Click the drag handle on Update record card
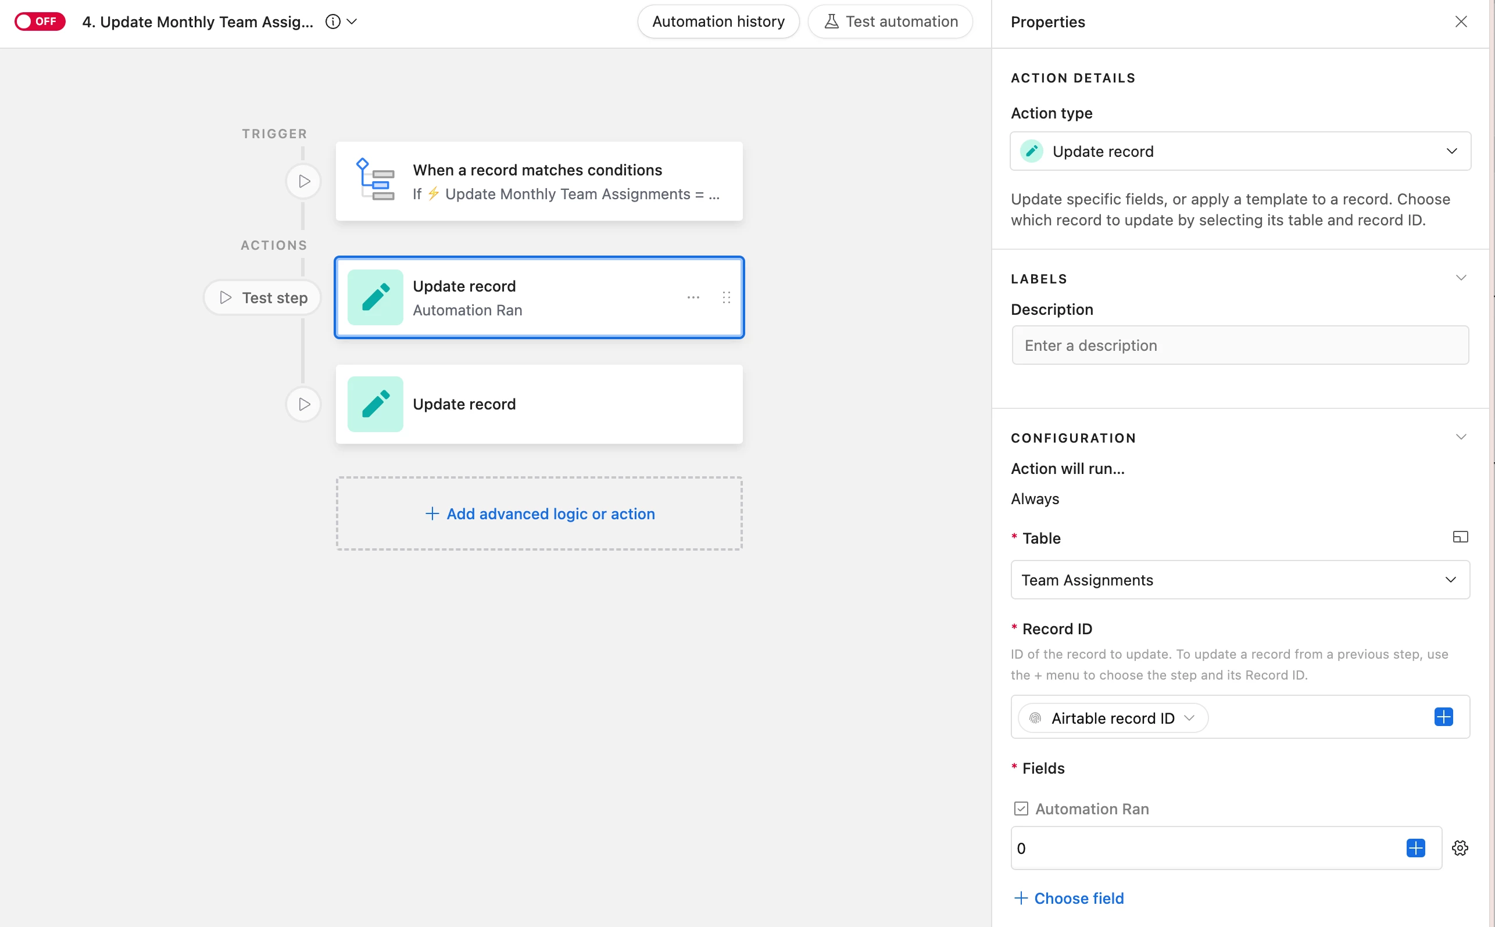The width and height of the screenshot is (1495, 927). click(727, 297)
